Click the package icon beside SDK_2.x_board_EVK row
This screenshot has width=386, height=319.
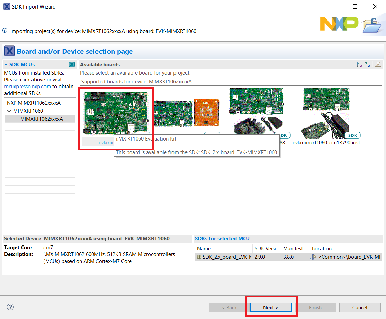(199, 257)
